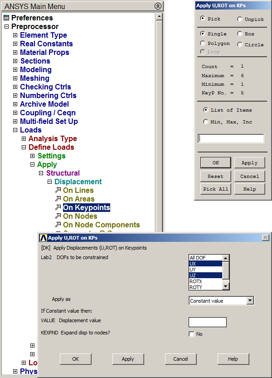Select ROTY in DOF list
272x378 pixels.
pos(205,287)
